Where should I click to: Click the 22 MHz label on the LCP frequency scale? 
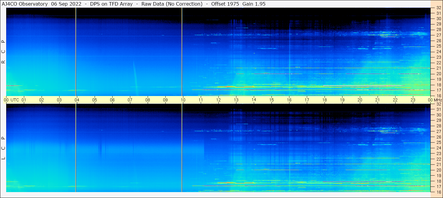[x=439, y=159]
